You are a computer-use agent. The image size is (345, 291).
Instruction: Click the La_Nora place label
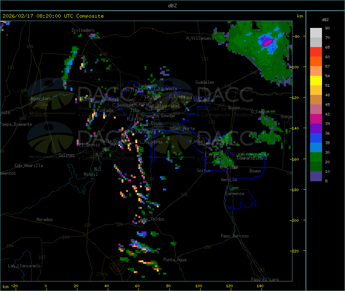point(153,97)
